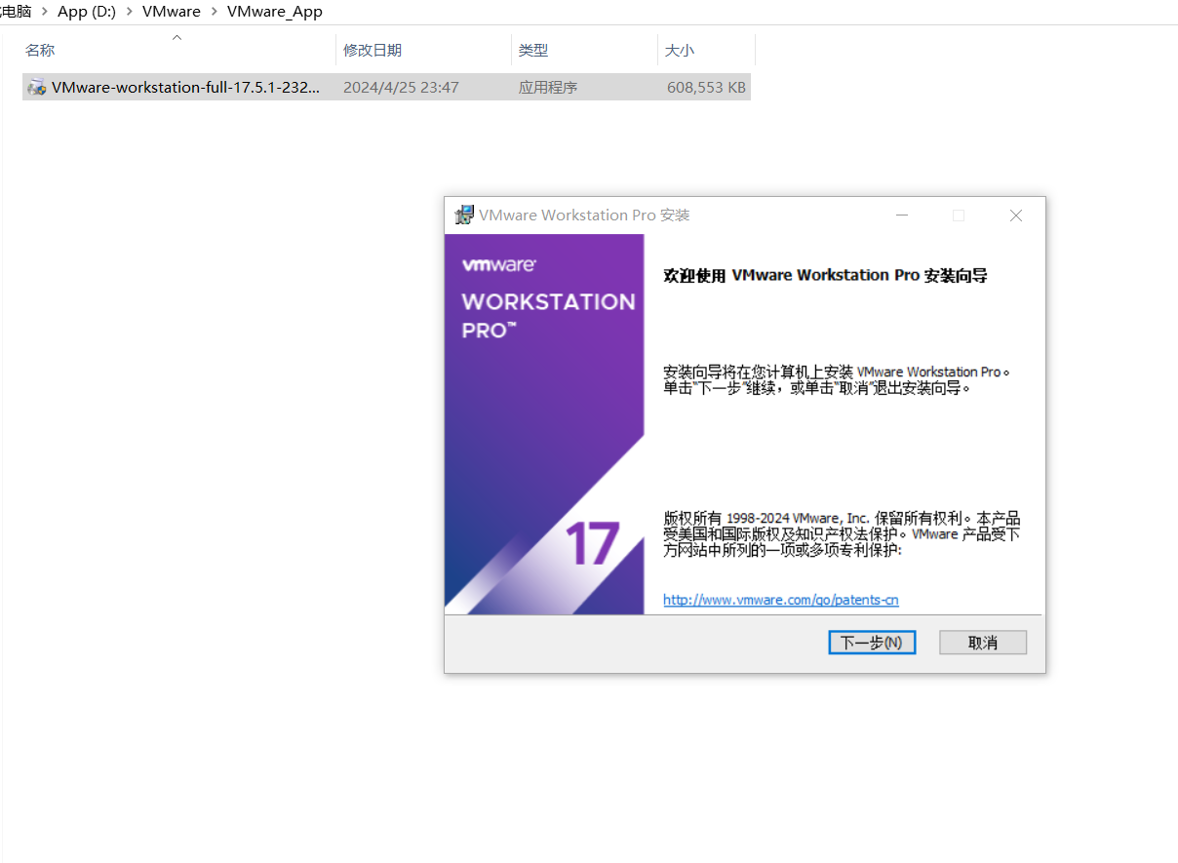The image size is (1178, 863).
Task: Sort files by Date modified (修改日期) column
Action: tap(423, 50)
